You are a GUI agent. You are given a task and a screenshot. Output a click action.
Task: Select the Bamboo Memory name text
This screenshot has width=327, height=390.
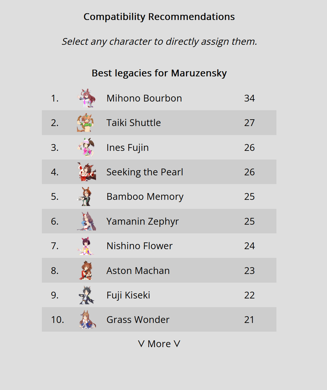[x=145, y=197]
